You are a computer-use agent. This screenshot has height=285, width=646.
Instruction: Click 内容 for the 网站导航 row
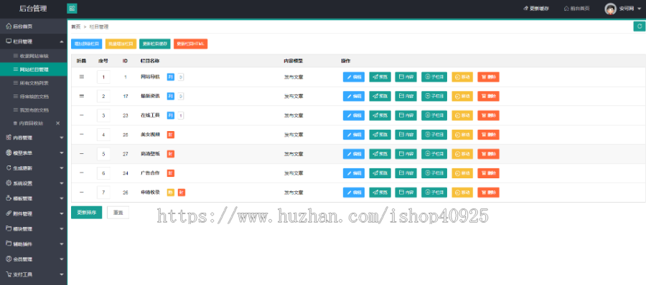(x=406, y=77)
